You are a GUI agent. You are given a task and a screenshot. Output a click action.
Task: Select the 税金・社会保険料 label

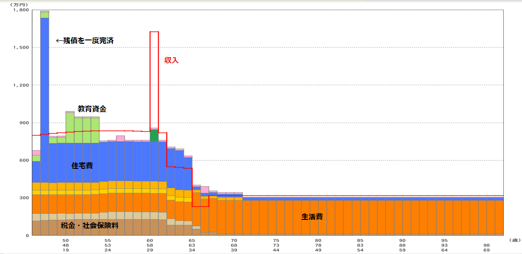(x=90, y=225)
